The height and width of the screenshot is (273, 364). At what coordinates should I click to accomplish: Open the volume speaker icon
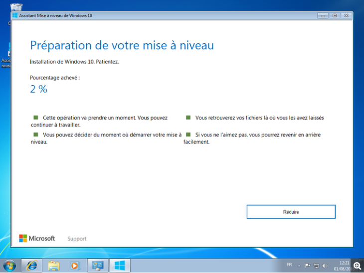[325, 266]
